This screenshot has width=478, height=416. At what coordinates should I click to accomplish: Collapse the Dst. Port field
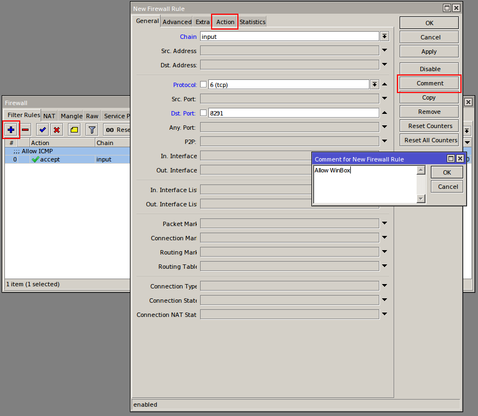[384, 113]
